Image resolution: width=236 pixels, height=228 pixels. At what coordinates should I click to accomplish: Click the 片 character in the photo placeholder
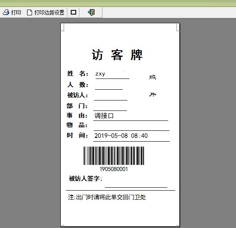pos(153,95)
